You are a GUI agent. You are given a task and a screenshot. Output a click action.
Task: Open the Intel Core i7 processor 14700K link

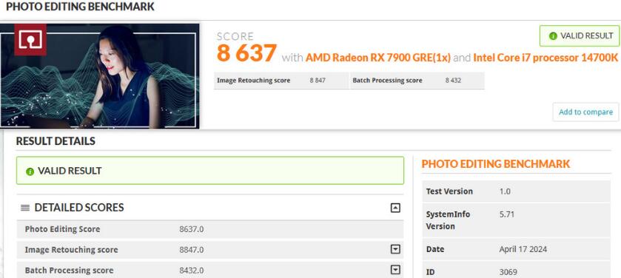click(546, 58)
